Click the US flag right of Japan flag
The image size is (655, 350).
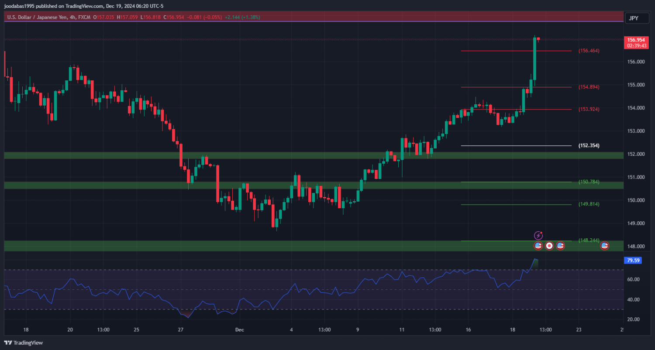[560, 246]
